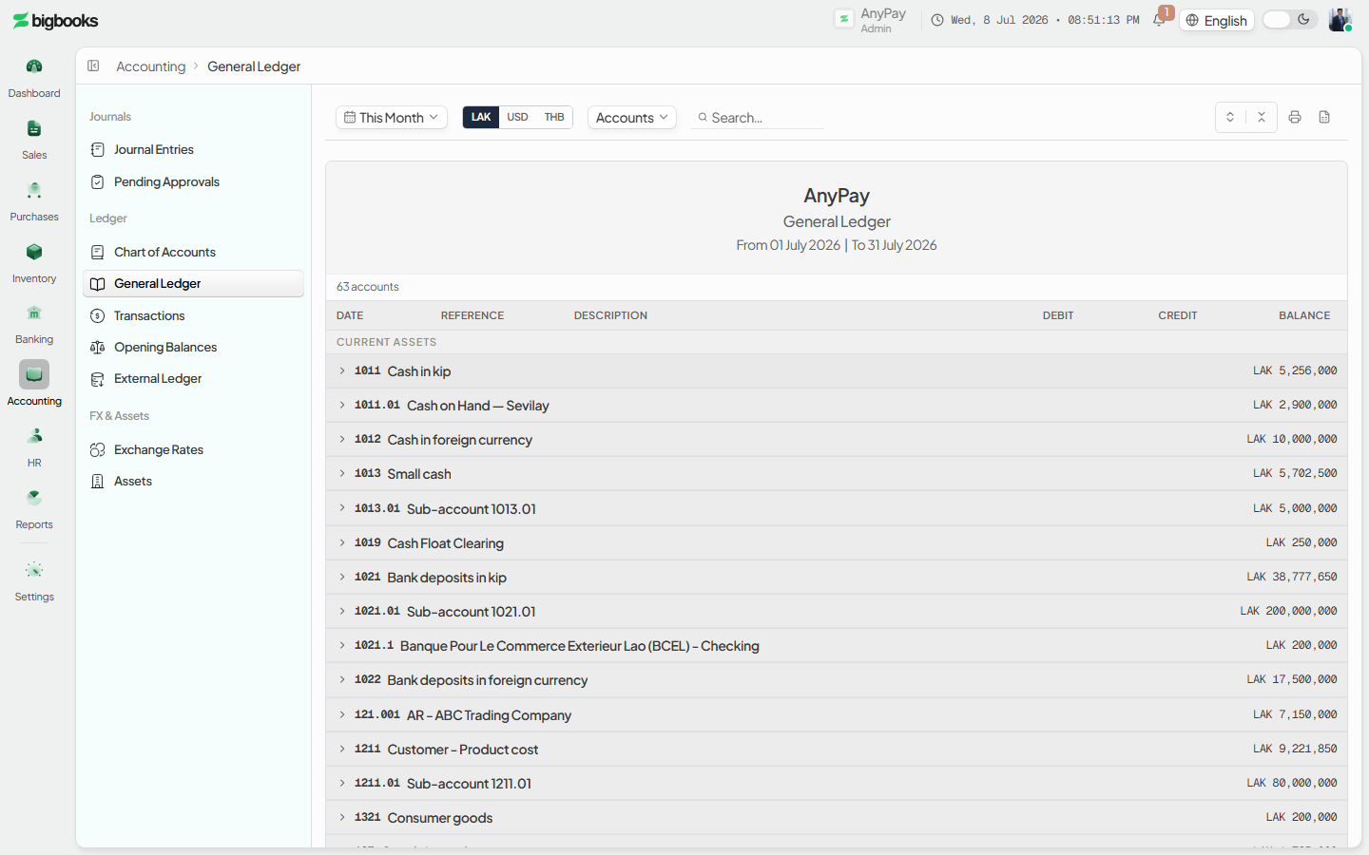1369x855 pixels.
Task: Open External Ledger
Action: (x=194, y=378)
